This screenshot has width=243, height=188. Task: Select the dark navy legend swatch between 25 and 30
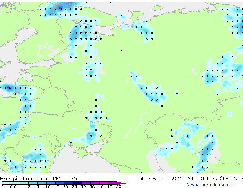coord(77,183)
